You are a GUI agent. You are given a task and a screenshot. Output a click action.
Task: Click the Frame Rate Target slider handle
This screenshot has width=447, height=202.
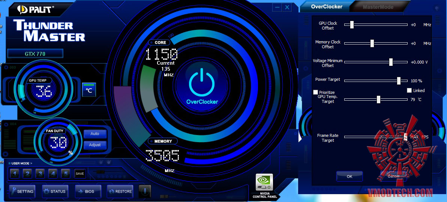[405, 137]
